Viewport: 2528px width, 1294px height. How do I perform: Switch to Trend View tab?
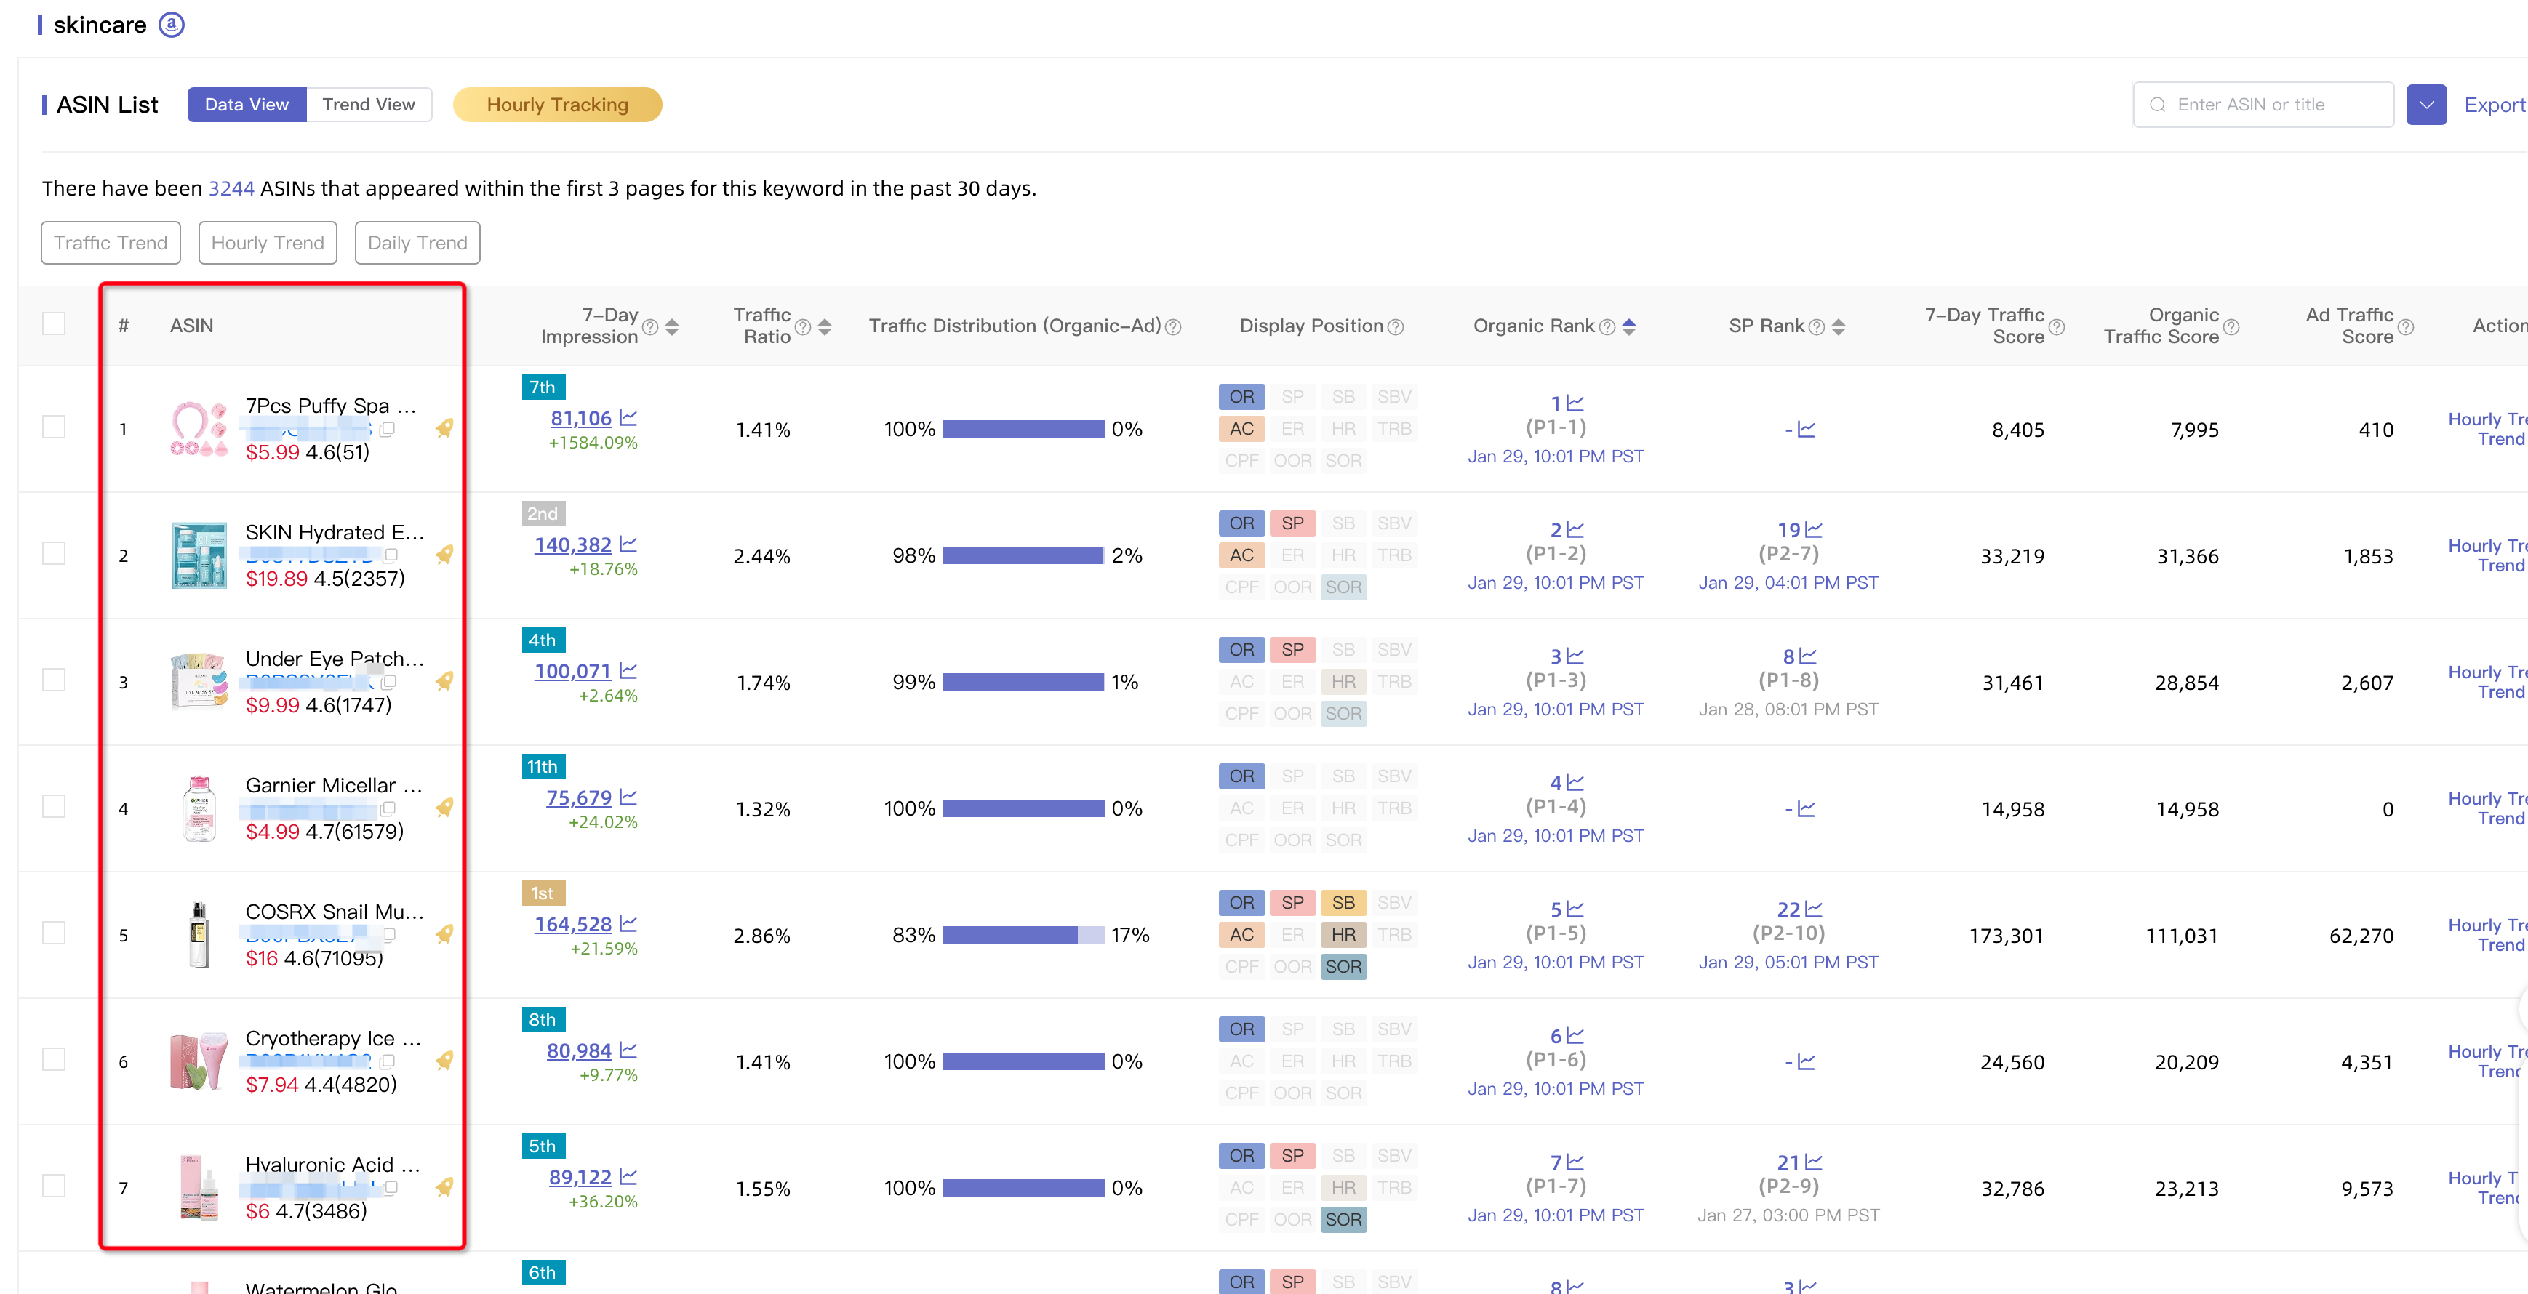[369, 105]
